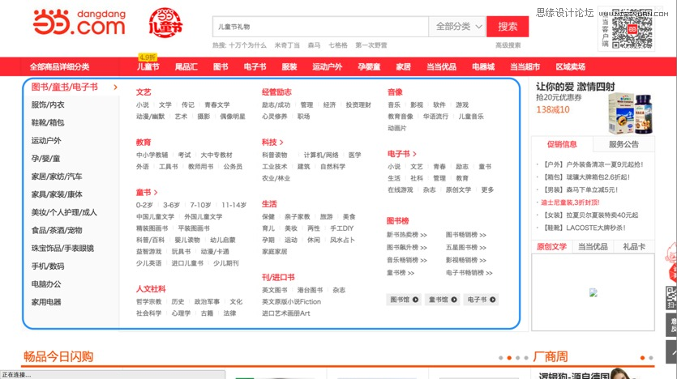This screenshot has width=677, height=379.
Task: Click the 更多 link in 电子书 section
Action: (x=487, y=189)
